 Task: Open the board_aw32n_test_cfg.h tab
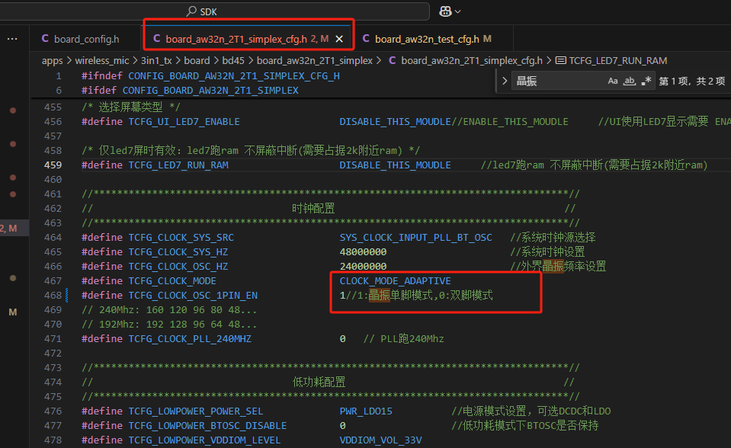(427, 39)
